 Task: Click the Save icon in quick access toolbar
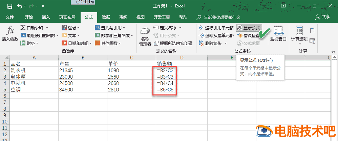point(10,6)
